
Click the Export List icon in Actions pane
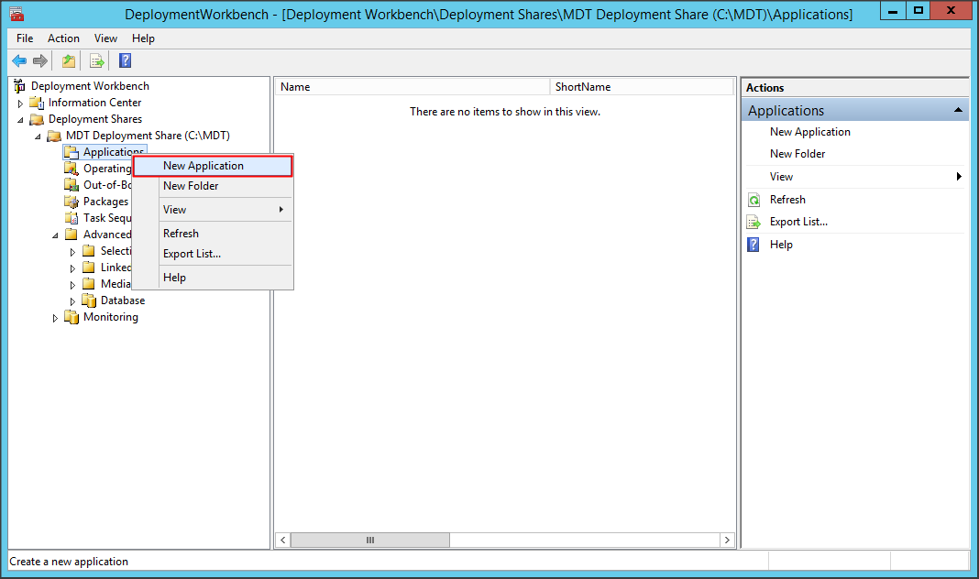coord(753,222)
